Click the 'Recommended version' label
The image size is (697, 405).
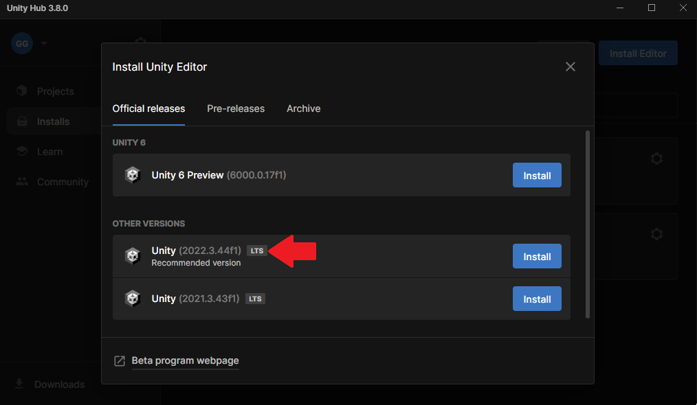[196, 263]
